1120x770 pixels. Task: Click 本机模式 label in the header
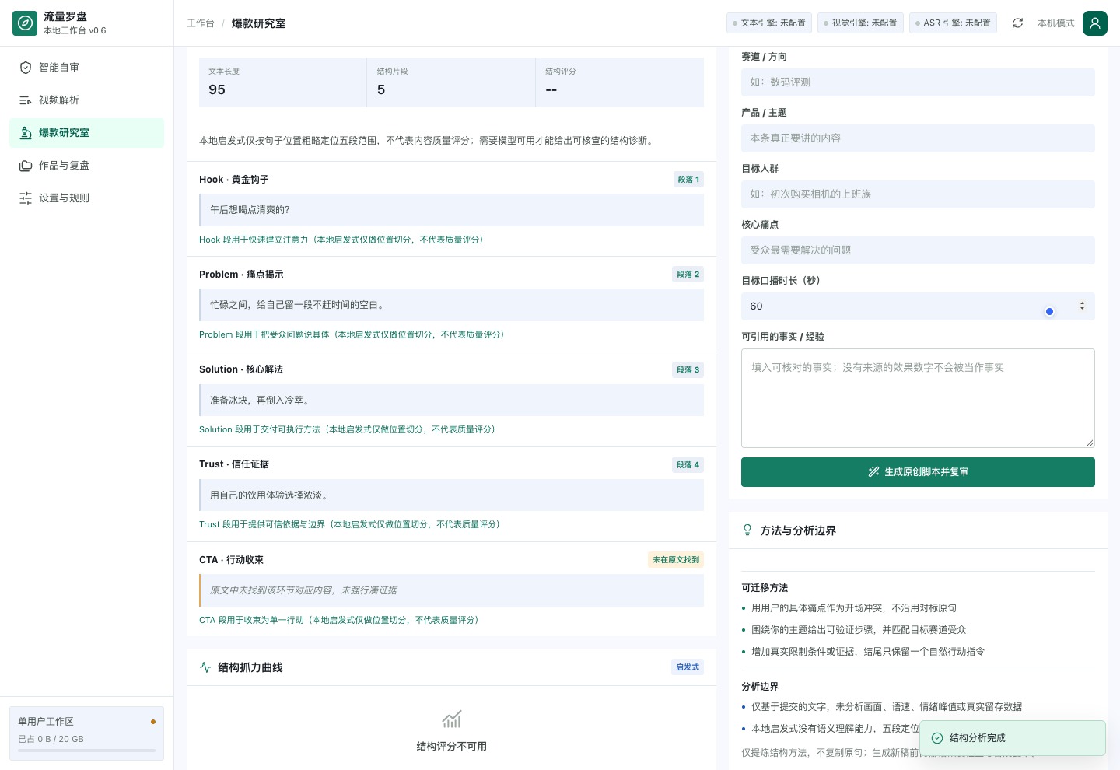click(x=1055, y=23)
